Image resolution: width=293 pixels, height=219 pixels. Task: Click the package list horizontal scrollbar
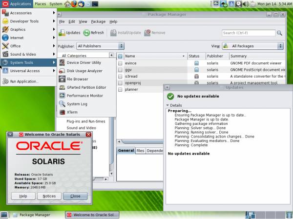(142, 141)
